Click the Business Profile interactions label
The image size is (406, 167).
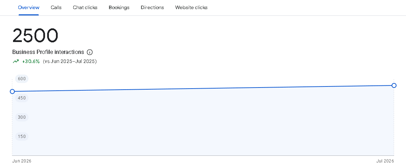(x=48, y=52)
